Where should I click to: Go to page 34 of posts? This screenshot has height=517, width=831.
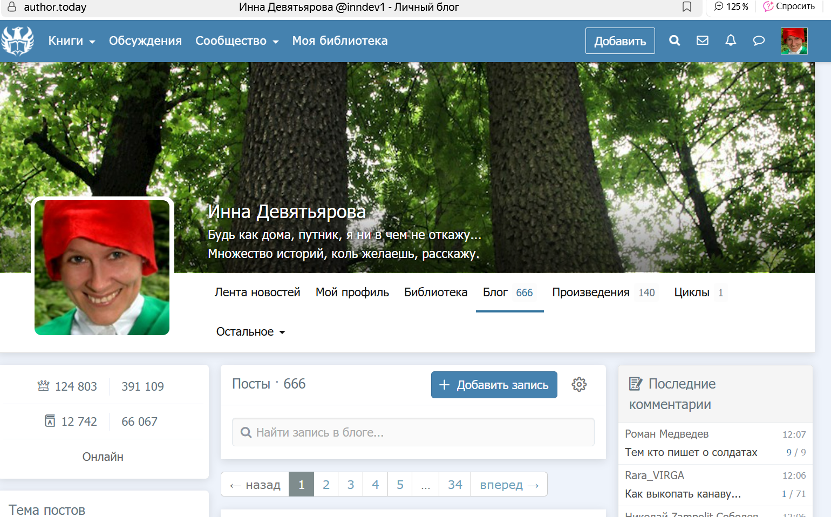[x=455, y=485]
